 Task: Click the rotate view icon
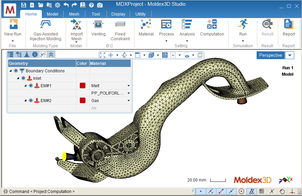(x=124, y=55)
